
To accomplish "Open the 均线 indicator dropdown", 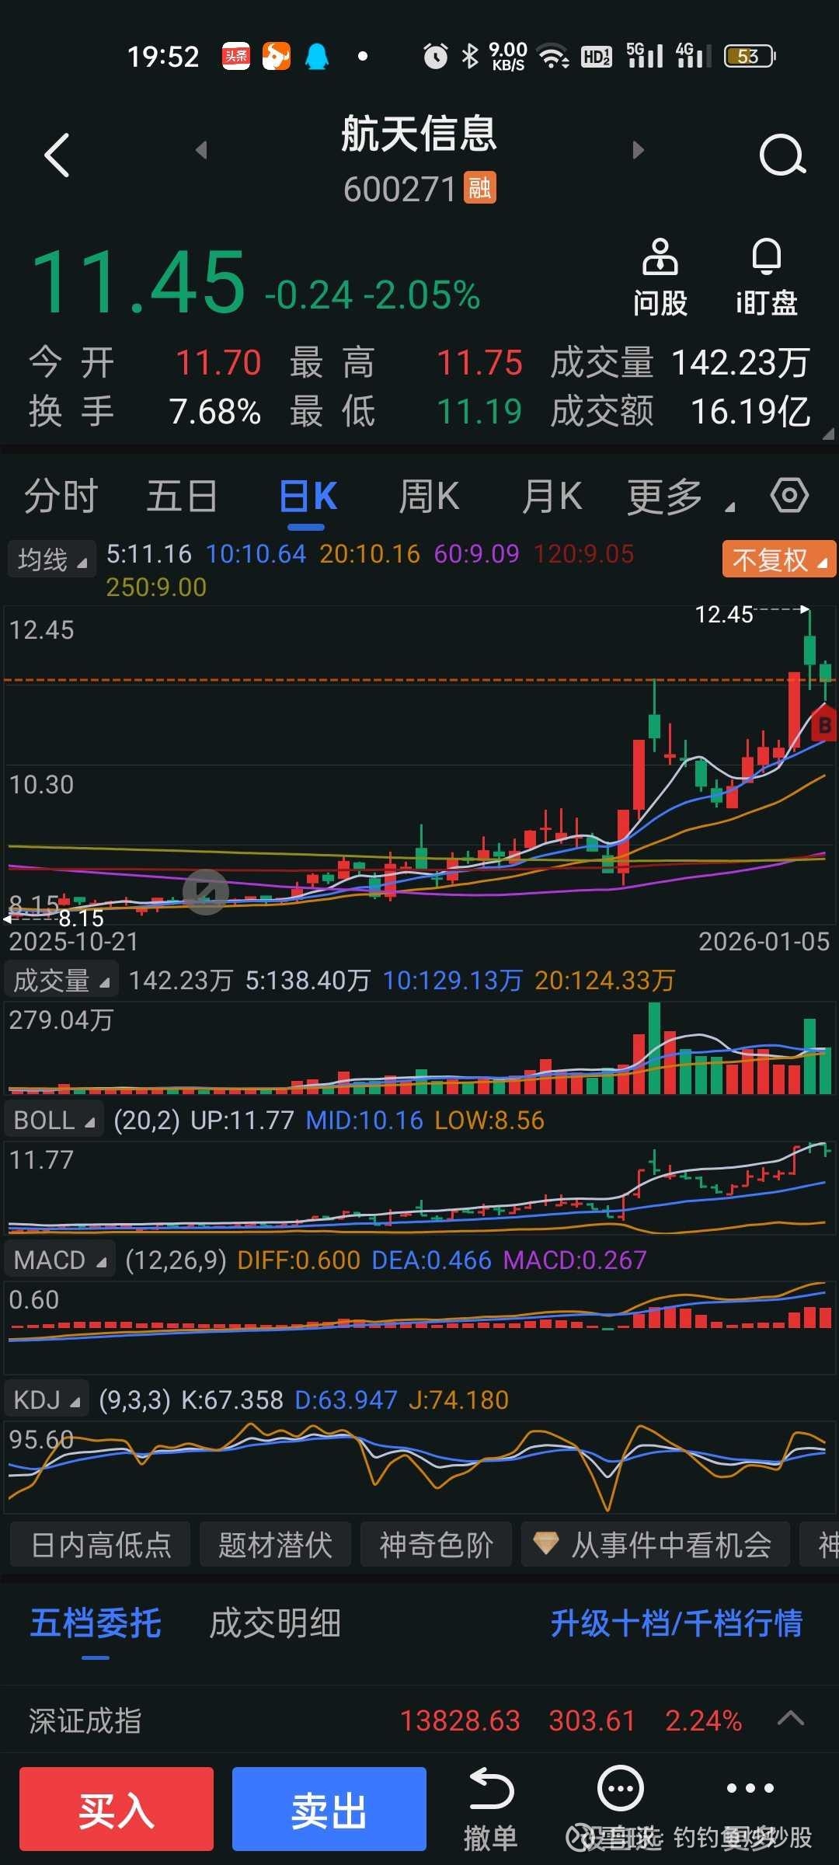I will coord(52,559).
